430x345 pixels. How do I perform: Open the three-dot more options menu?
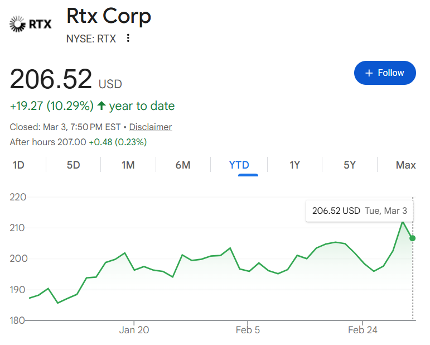128,38
